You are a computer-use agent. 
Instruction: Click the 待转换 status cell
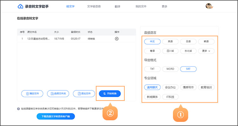(91, 39)
